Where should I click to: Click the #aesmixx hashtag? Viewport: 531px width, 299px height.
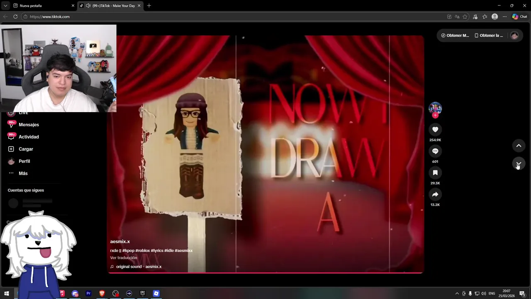(x=184, y=250)
